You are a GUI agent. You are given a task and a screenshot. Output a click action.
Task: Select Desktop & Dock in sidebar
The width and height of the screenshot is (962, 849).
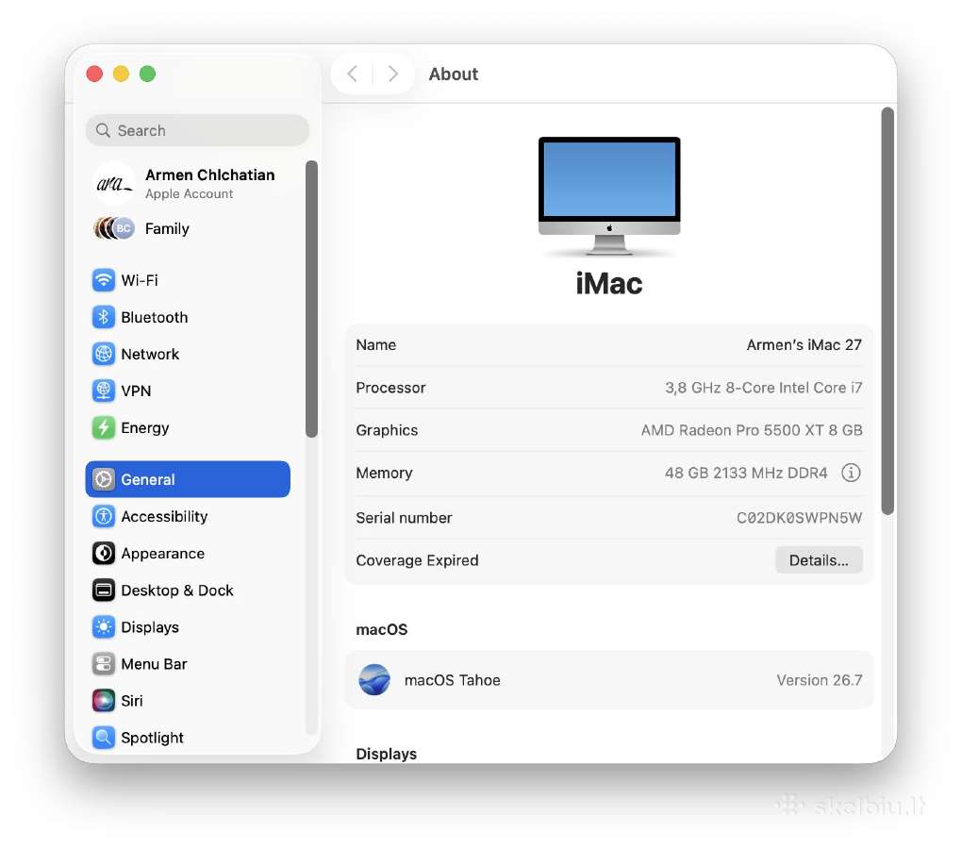(188, 591)
